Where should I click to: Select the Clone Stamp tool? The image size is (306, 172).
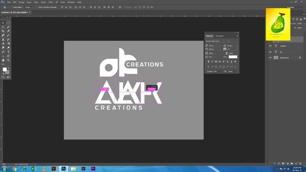click(3, 39)
